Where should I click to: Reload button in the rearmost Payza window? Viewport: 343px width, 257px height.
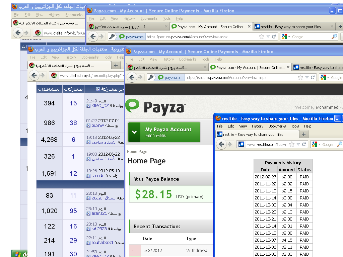[274, 36]
